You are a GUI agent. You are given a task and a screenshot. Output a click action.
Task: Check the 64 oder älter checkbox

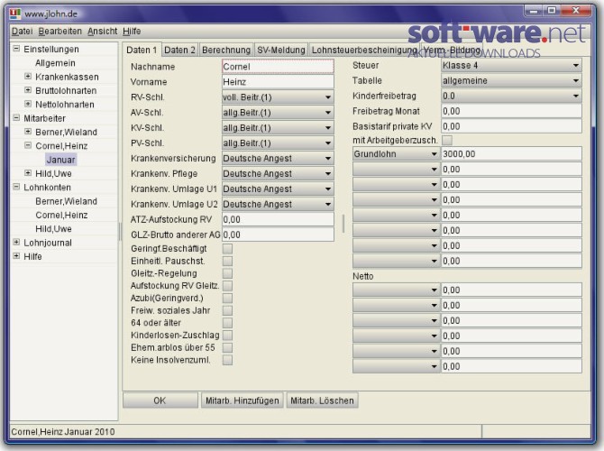pyautogui.click(x=228, y=323)
